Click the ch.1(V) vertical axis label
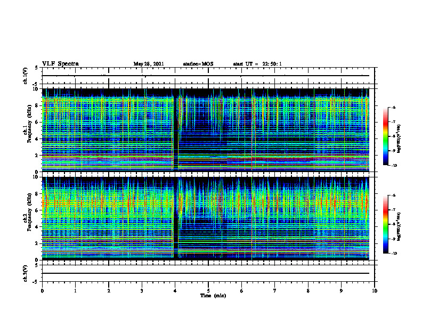Screen dimensions: 422x326 (x=25, y=76)
